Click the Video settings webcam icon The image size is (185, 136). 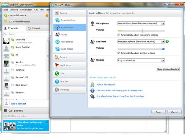57,42
